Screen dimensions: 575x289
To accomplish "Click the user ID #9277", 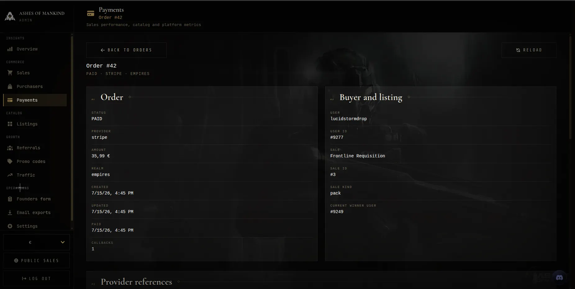I will (x=337, y=137).
